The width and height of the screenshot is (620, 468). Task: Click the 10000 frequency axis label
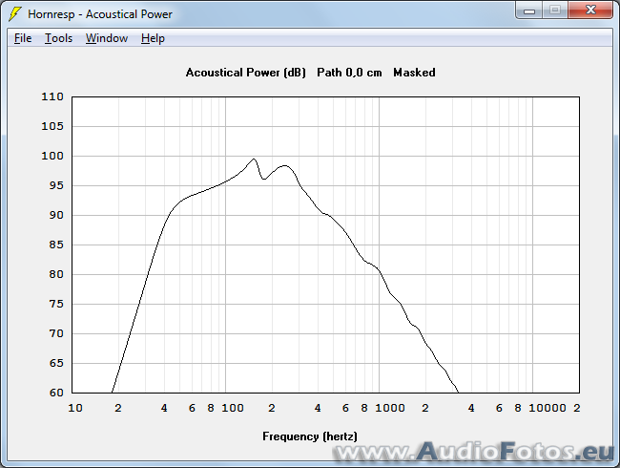pos(548,408)
